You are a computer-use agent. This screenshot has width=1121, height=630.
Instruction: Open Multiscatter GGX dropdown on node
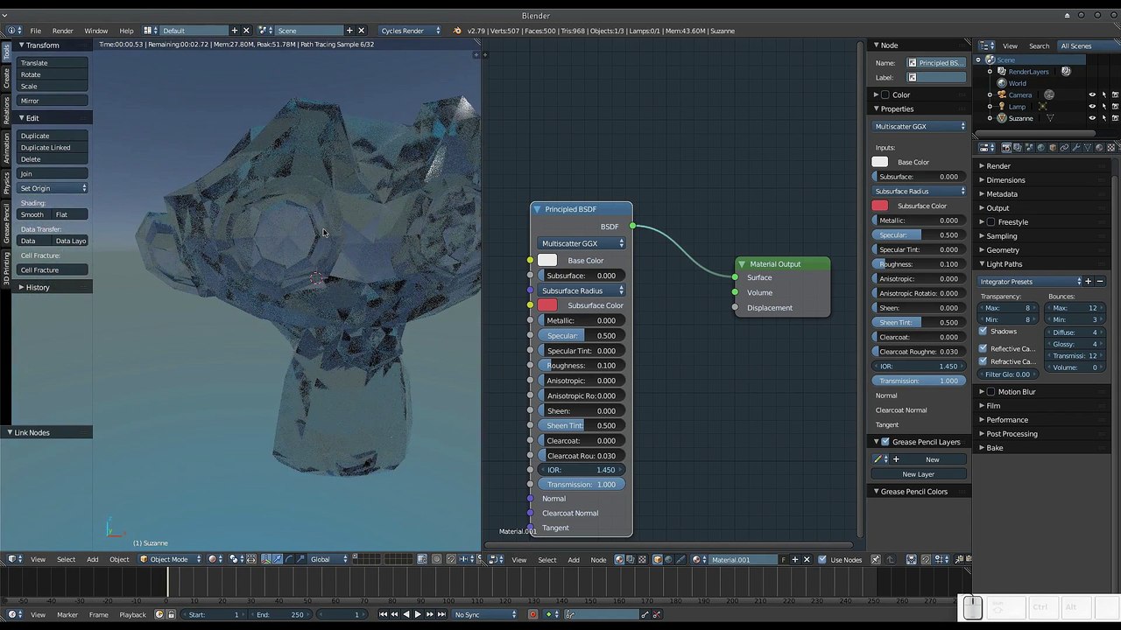coord(582,243)
